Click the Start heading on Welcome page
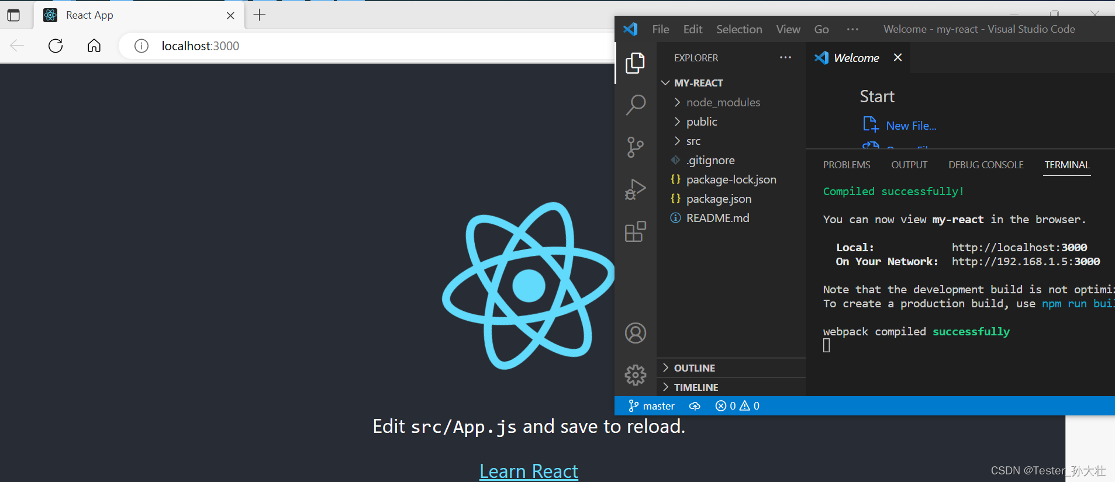The height and width of the screenshot is (482, 1115). 877,96
